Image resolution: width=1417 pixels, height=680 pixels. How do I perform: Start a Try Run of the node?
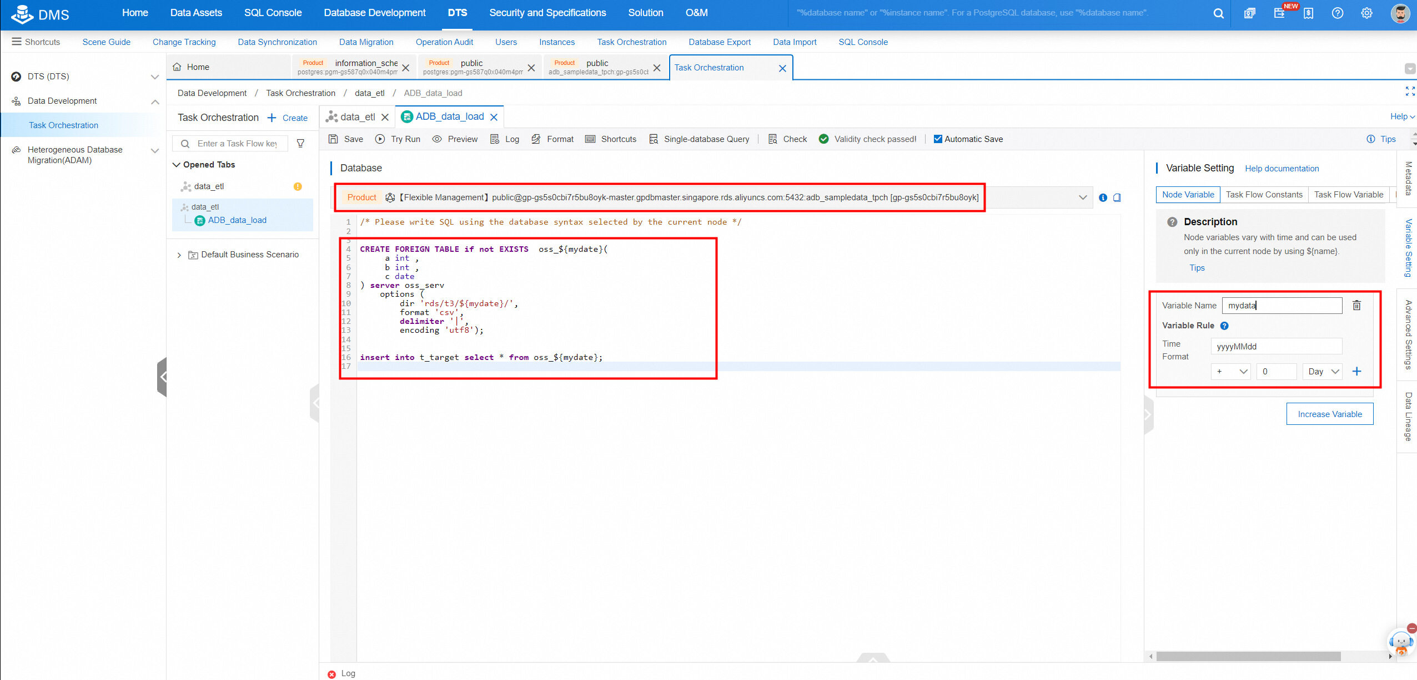coord(398,139)
